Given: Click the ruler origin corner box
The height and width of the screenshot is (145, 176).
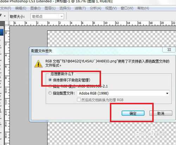Looking at the screenshot, I should coord(7,23).
